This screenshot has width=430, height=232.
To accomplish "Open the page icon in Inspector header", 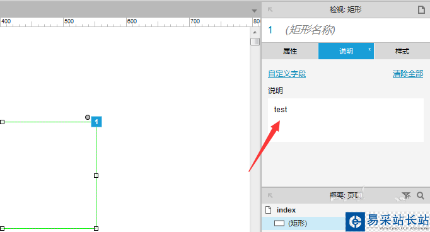I will point(421,9).
